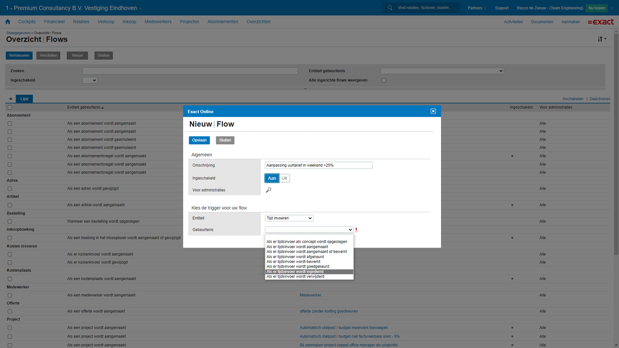Click the Opslaan button in dialog

click(x=199, y=140)
